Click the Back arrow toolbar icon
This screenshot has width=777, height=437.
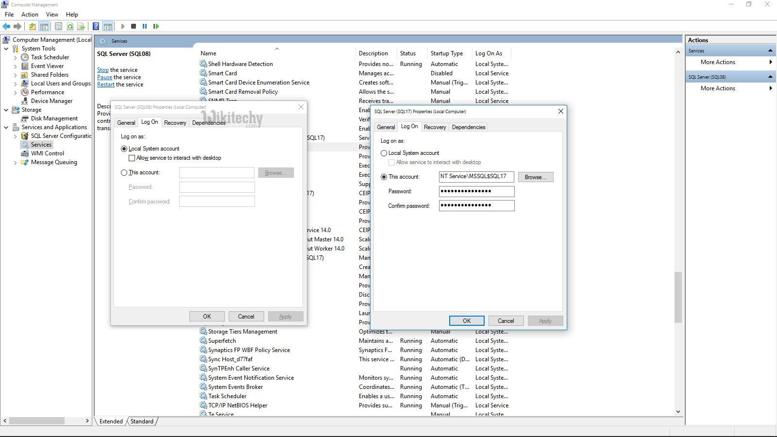pyautogui.click(x=6, y=26)
